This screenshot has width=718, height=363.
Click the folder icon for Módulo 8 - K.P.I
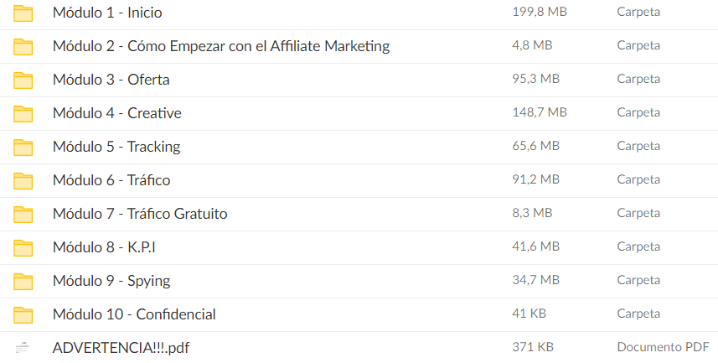click(23, 247)
